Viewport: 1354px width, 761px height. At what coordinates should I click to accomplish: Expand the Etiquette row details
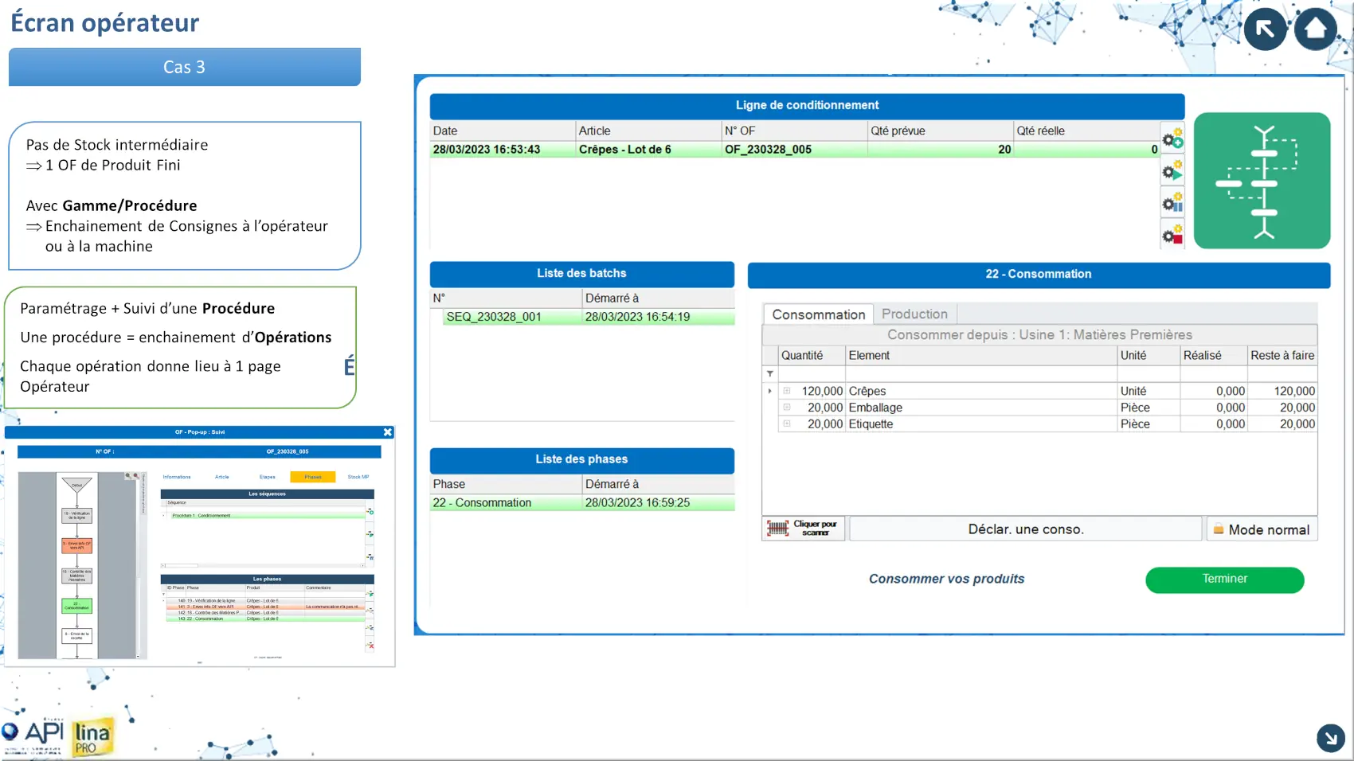pos(787,424)
